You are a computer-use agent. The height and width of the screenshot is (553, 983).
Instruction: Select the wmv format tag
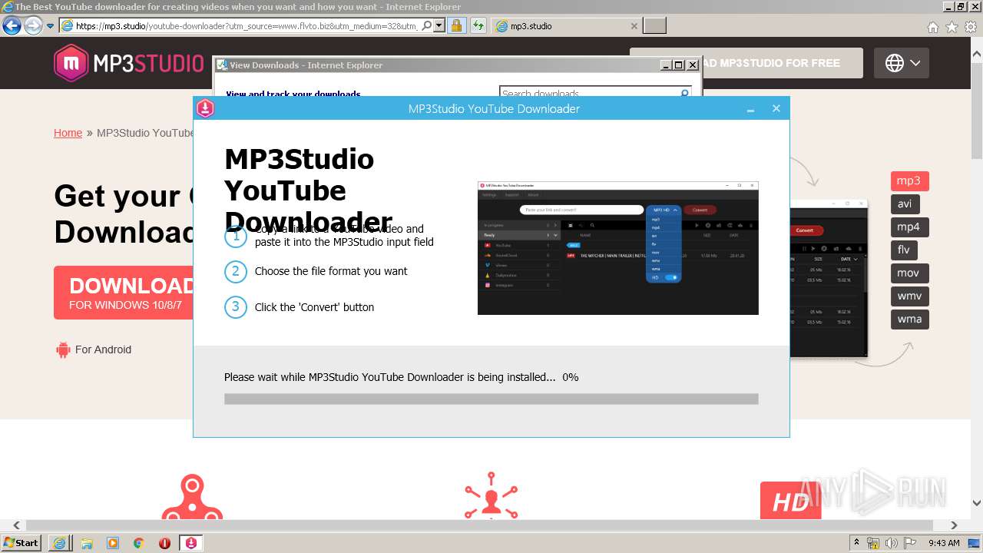pos(910,296)
